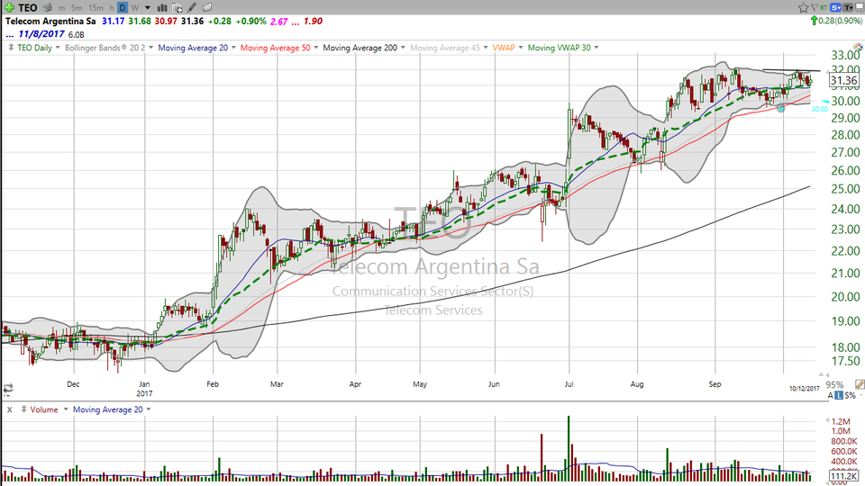Click the volume value label 111.2K

point(843,475)
